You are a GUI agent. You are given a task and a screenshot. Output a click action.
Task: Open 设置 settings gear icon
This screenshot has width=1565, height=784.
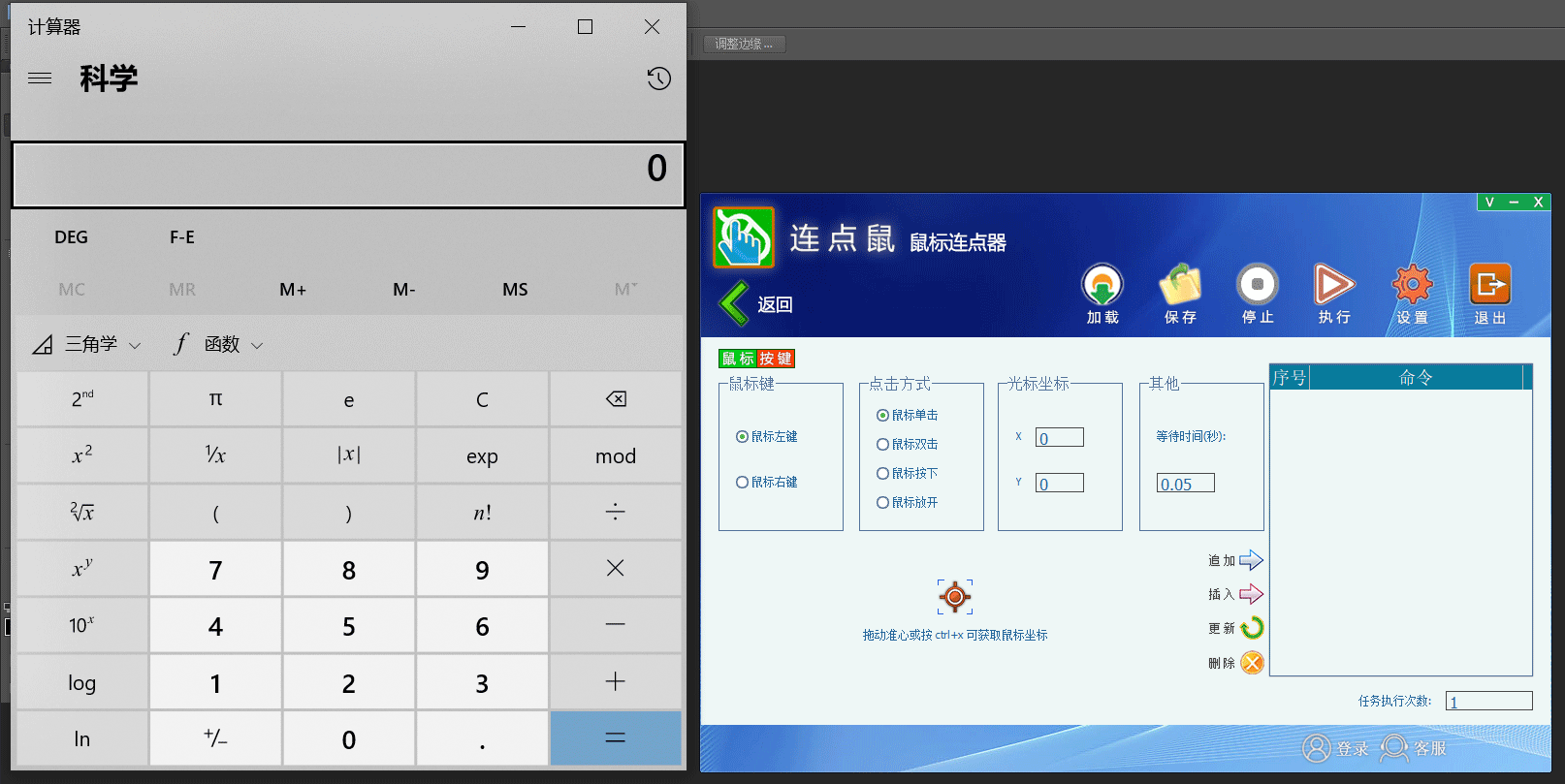click(x=1412, y=285)
